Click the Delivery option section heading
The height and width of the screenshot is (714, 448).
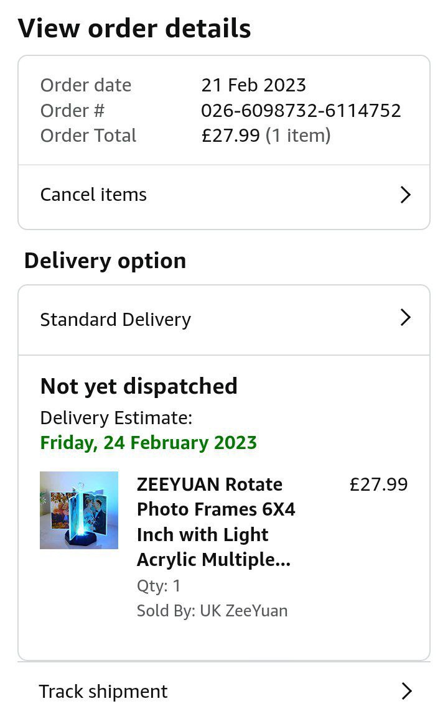click(105, 261)
